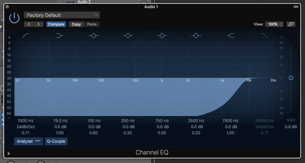This screenshot has height=163, width=305.
Task: Toggle the low shelf band icon
Action: (x=59, y=36)
